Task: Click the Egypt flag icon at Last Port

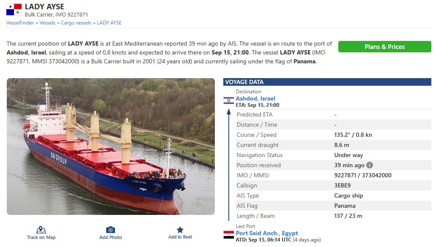Action: click(x=229, y=235)
